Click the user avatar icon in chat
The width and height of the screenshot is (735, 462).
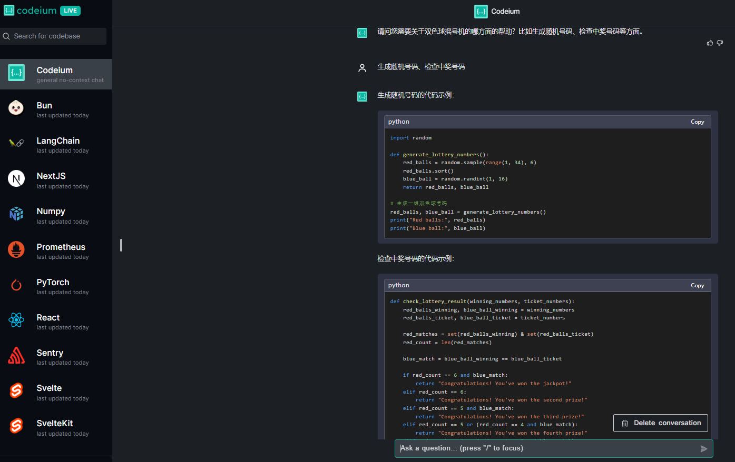[362, 68]
